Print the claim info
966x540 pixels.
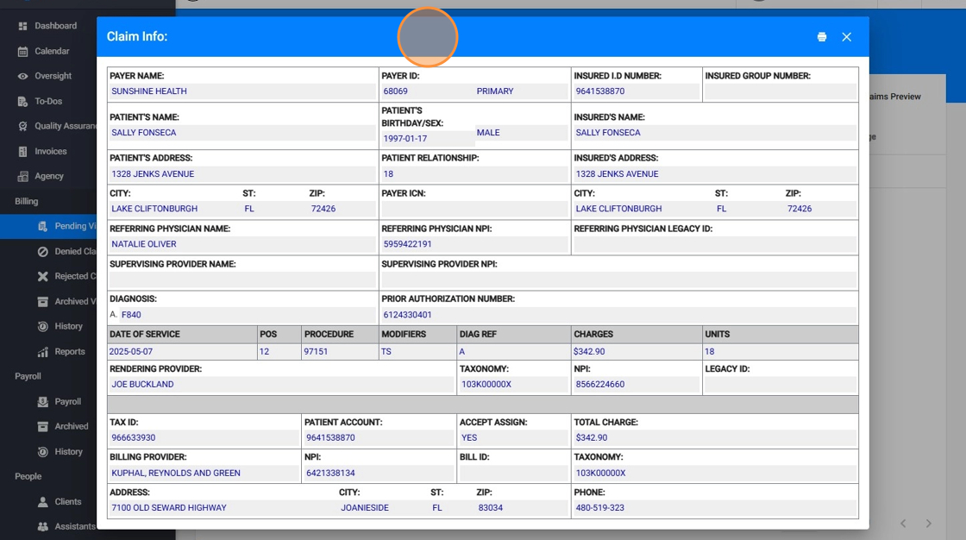821,37
